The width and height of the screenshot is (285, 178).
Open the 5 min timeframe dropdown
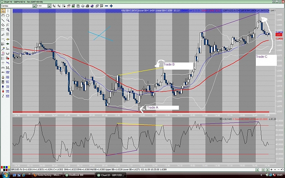click(x=49, y=6)
